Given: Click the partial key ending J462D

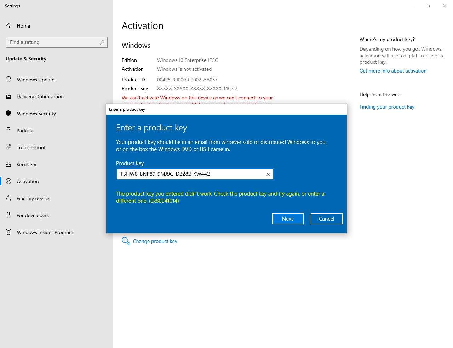Looking at the screenshot, I should pyautogui.click(x=197, y=88).
